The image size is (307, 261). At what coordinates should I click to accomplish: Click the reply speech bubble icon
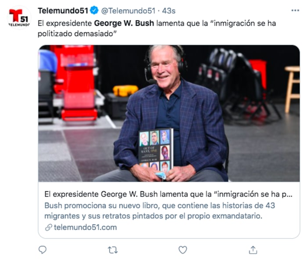pos(43,250)
